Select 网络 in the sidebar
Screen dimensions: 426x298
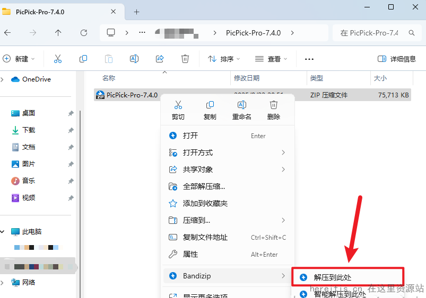click(23, 283)
